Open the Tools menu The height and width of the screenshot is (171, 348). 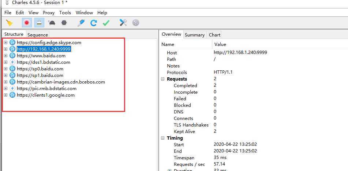[65, 13]
